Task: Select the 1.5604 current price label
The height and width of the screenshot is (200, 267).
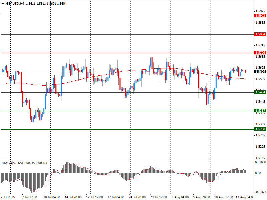Action: [260, 72]
